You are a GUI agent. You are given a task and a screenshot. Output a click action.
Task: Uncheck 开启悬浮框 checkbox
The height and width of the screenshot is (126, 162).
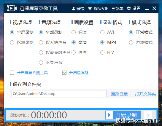[x=64, y=73]
